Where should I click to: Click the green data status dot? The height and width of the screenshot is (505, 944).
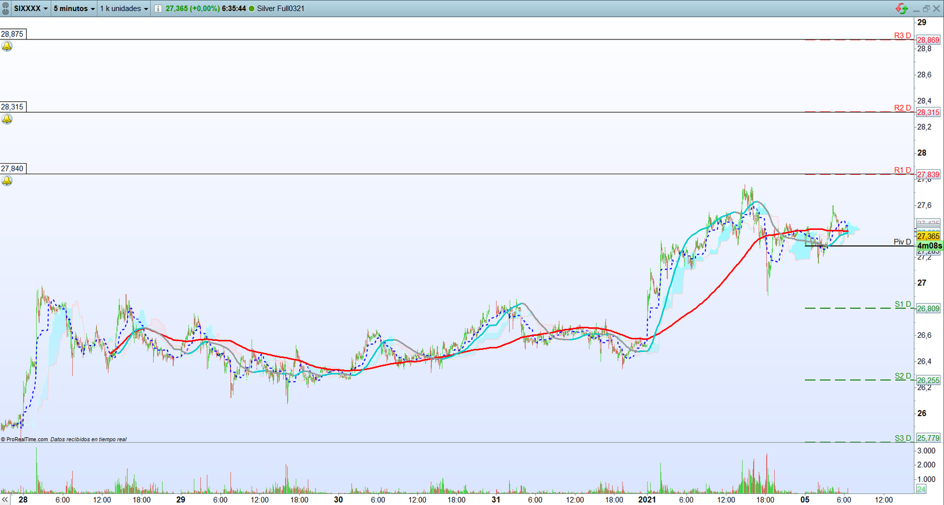pyautogui.click(x=252, y=9)
